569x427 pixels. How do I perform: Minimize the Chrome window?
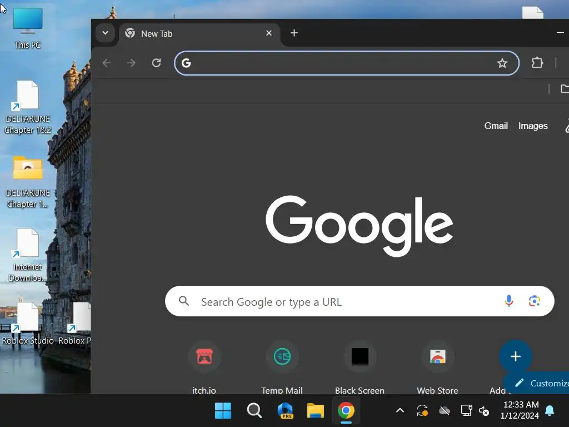(x=560, y=33)
